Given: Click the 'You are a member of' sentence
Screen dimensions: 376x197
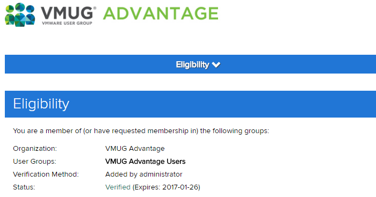Looking at the screenshot, I should tap(141, 131).
